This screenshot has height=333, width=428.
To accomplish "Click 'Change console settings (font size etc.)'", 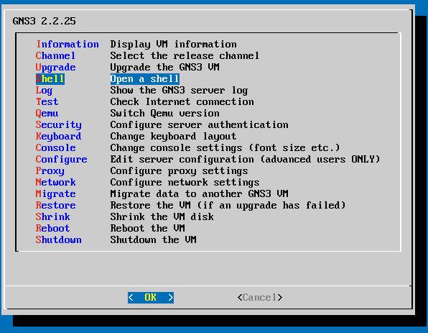I will [225, 148].
